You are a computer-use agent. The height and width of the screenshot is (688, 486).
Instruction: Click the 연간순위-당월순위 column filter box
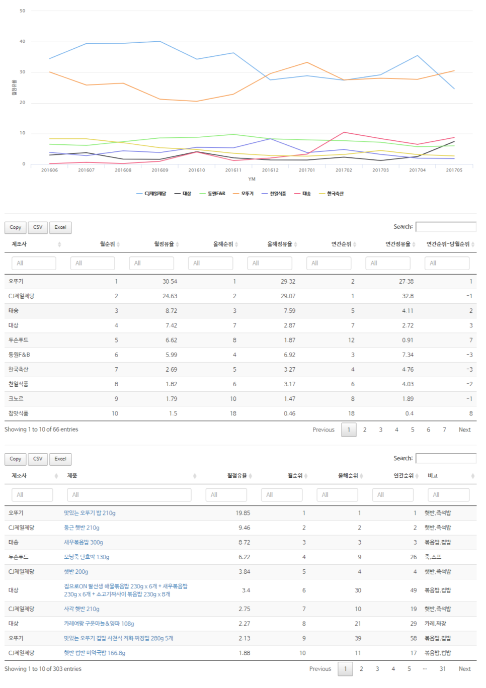point(447,263)
